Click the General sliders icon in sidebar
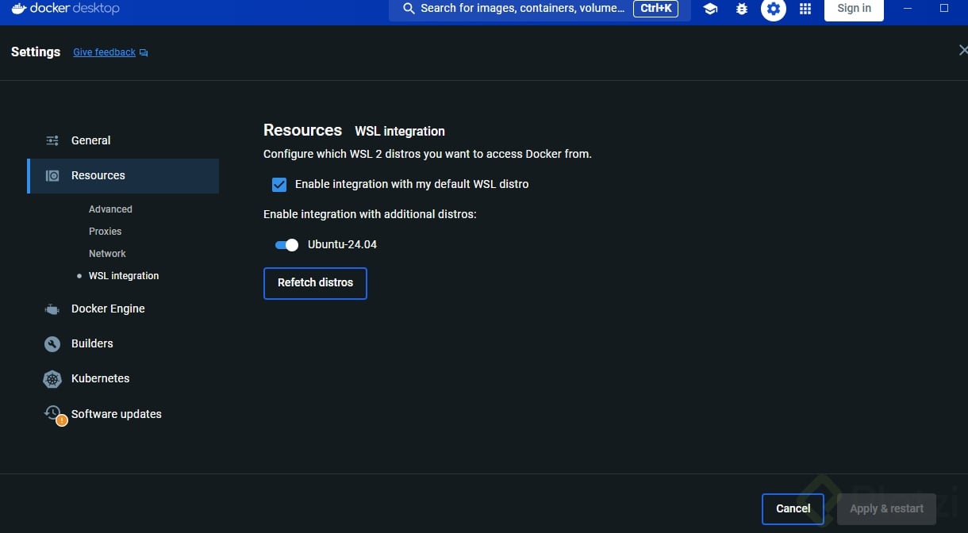The width and height of the screenshot is (968, 533). [52, 140]
